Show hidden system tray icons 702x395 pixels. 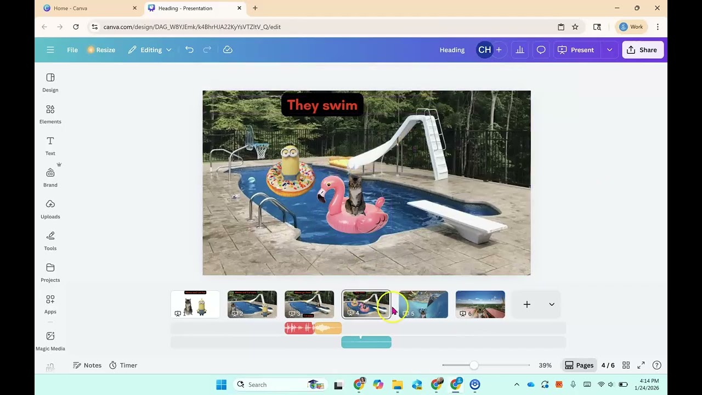(x=516, y=385)
